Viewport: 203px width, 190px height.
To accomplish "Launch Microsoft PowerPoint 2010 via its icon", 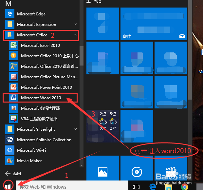I will coord(14,87).
